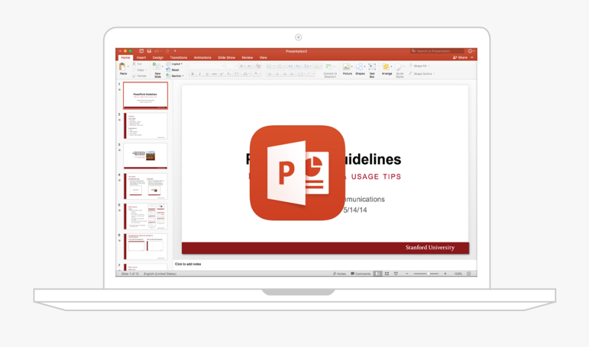Toggle the Comments pane
This screenshot has width=589, height=347.
pos(361,274)
